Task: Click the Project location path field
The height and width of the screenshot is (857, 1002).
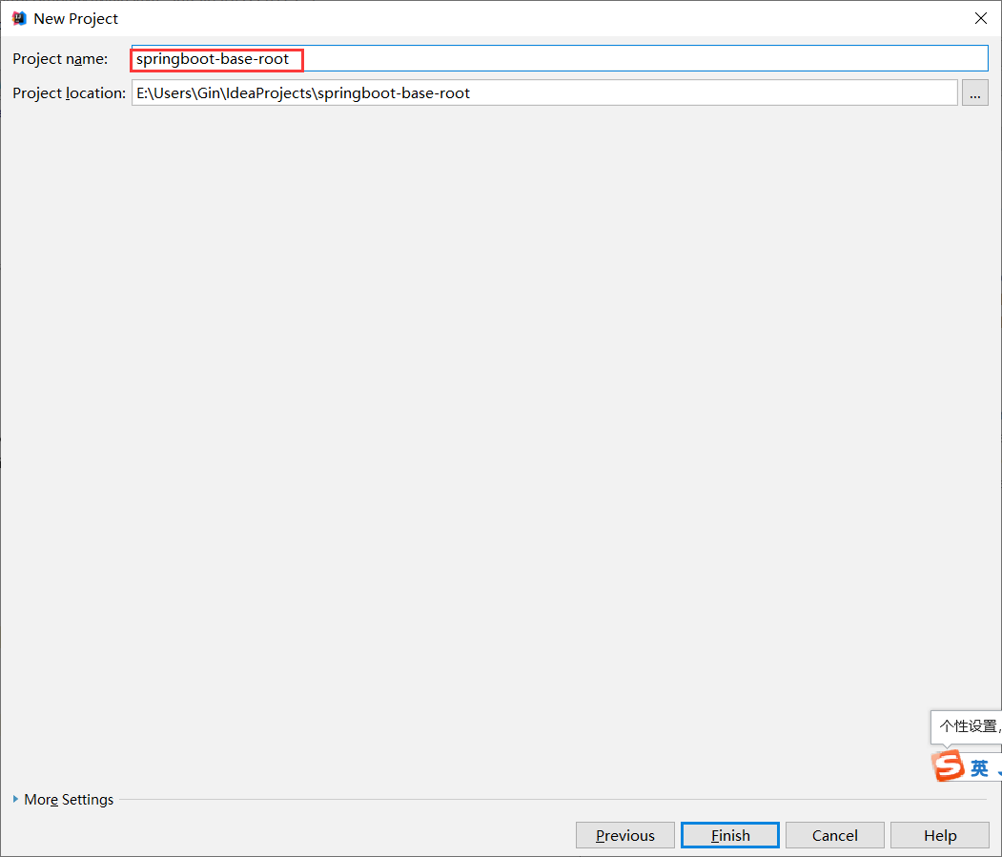Action: [x=544, y=93]
